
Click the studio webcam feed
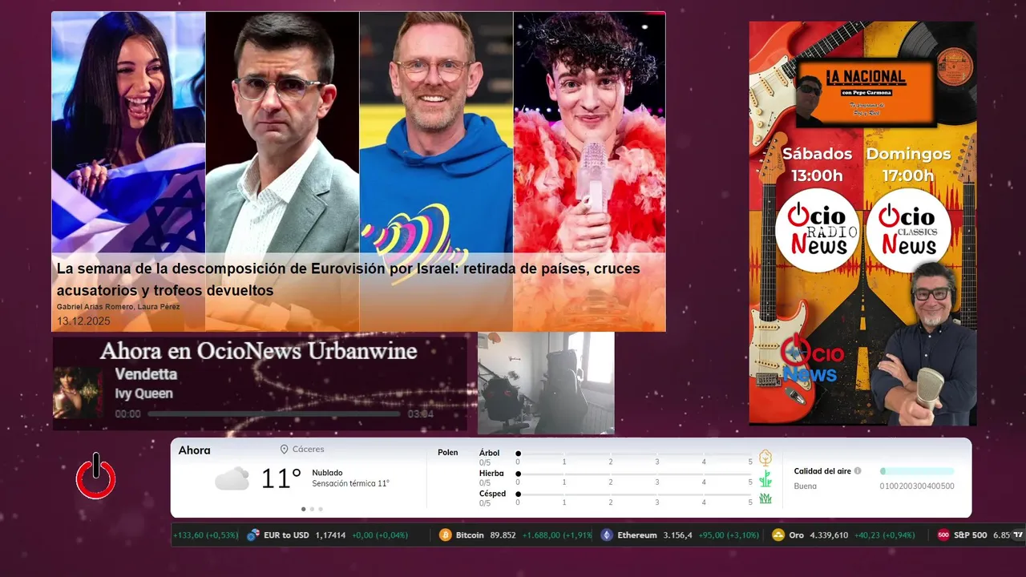[x=546, y=383]
